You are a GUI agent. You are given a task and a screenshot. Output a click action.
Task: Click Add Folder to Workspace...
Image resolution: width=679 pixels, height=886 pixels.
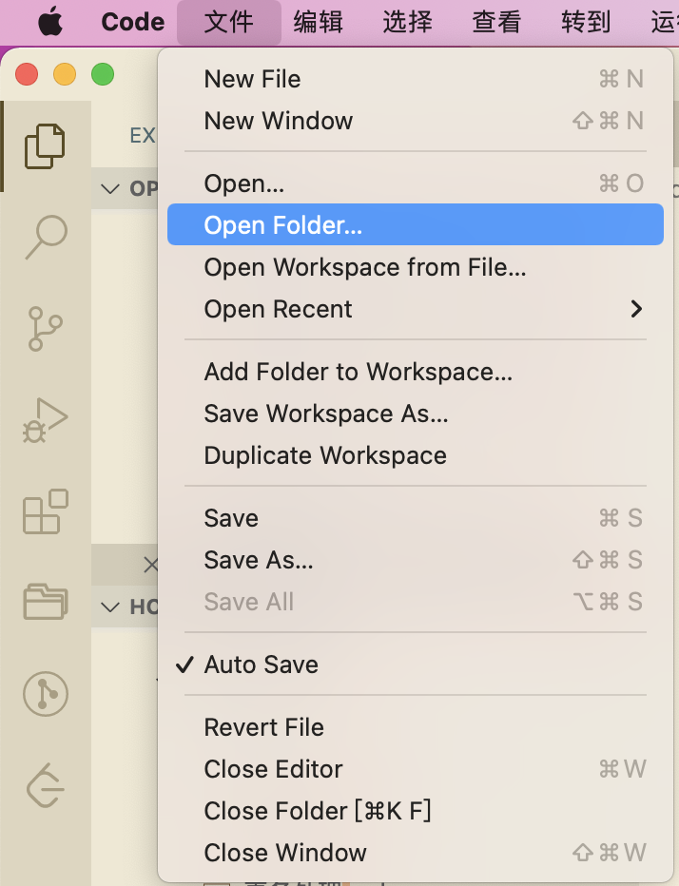[358, 372]
